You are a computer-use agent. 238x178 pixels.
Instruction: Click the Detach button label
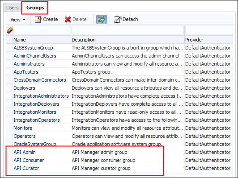[x=130, y=19]
